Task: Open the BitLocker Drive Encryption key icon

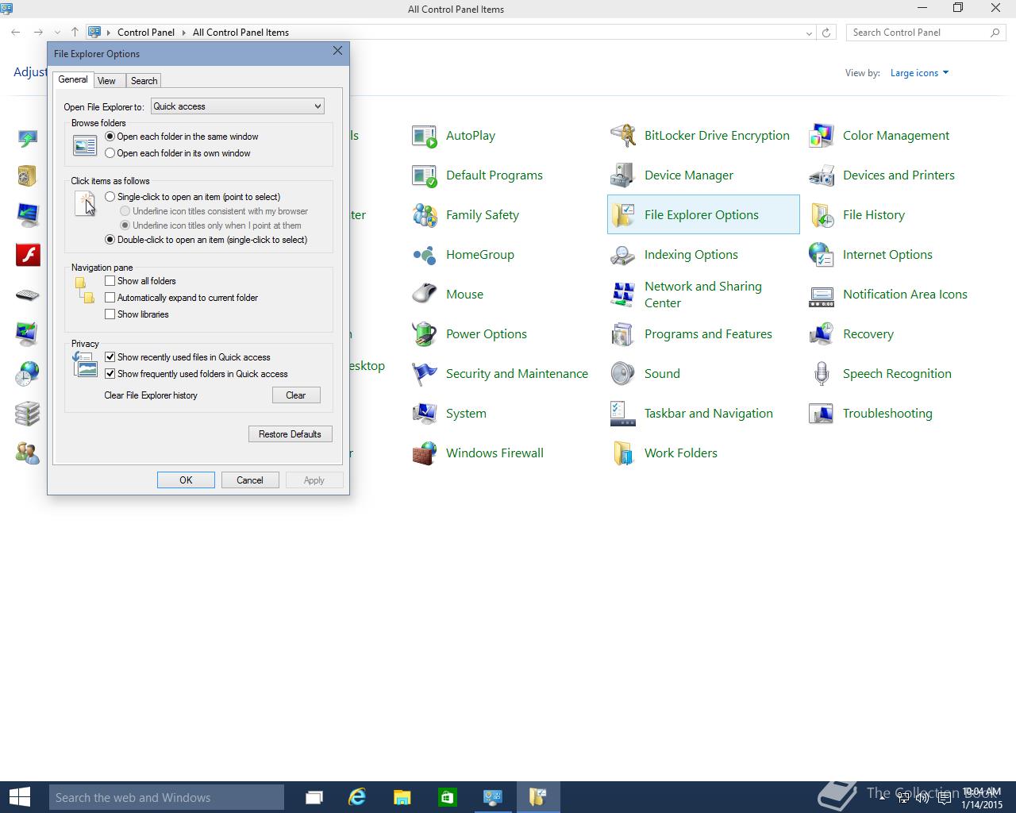Action: click(x=623, y=136)
